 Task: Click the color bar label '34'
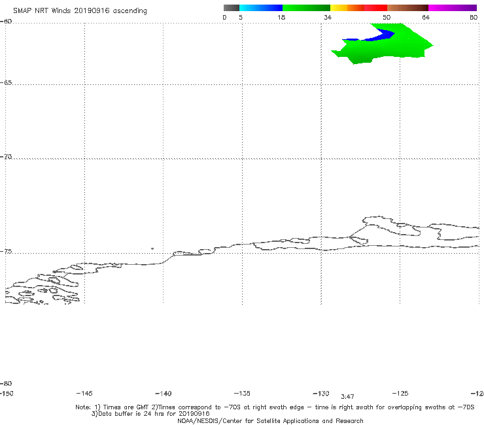[328, 18]
